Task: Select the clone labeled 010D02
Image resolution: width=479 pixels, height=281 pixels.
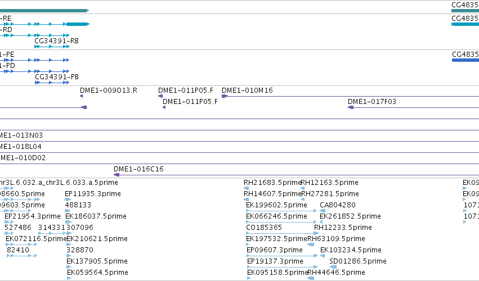Action: point(23,158)
